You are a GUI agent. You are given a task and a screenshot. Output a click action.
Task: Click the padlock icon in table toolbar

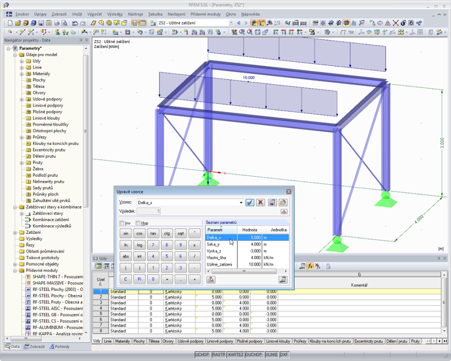pyautogui.click(x=328, y=266)
